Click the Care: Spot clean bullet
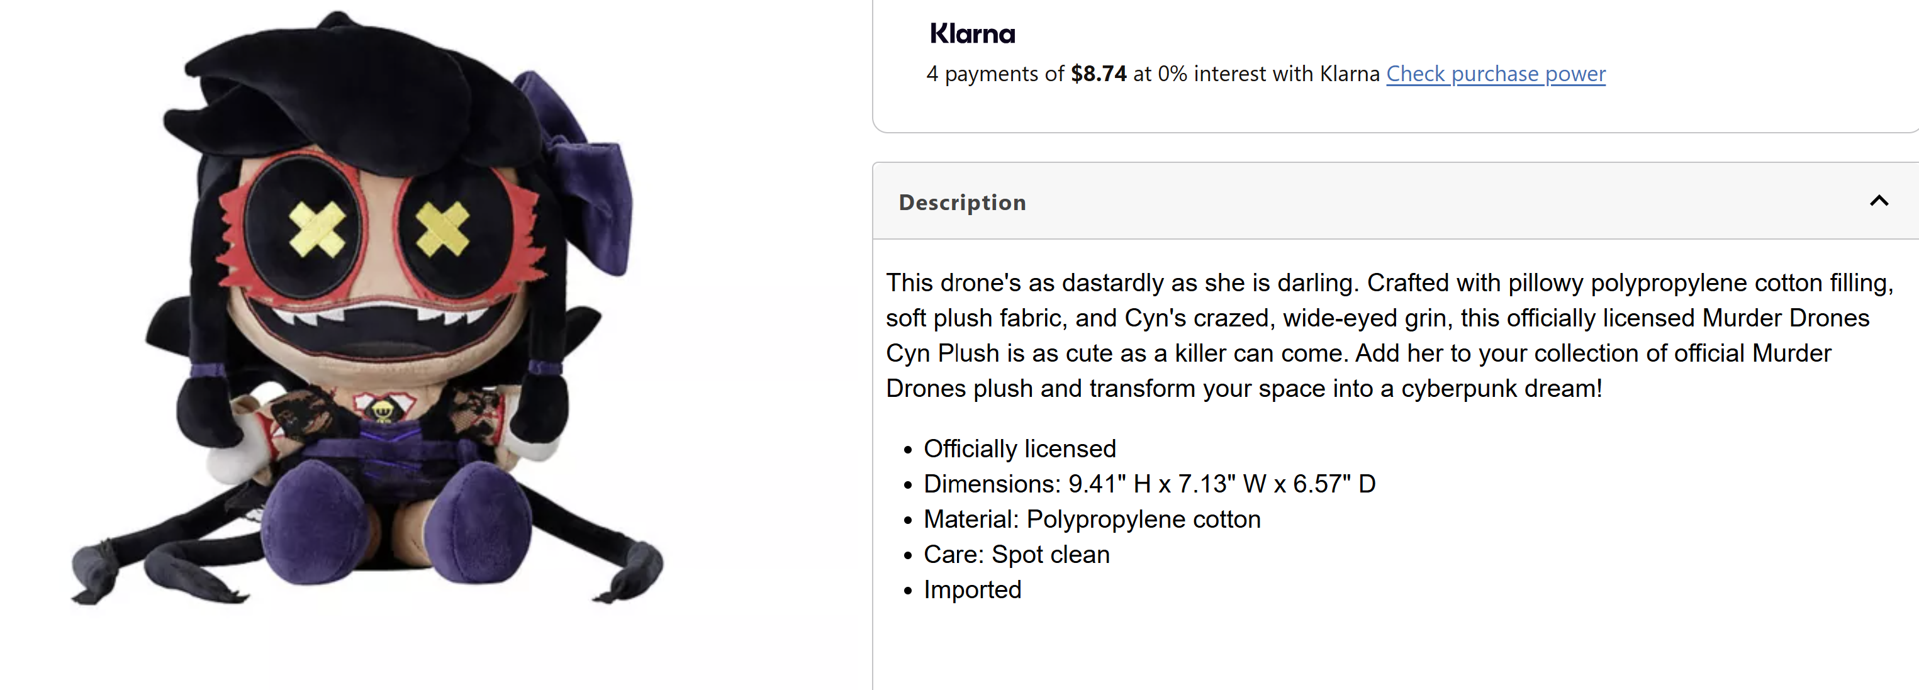 1016,555
